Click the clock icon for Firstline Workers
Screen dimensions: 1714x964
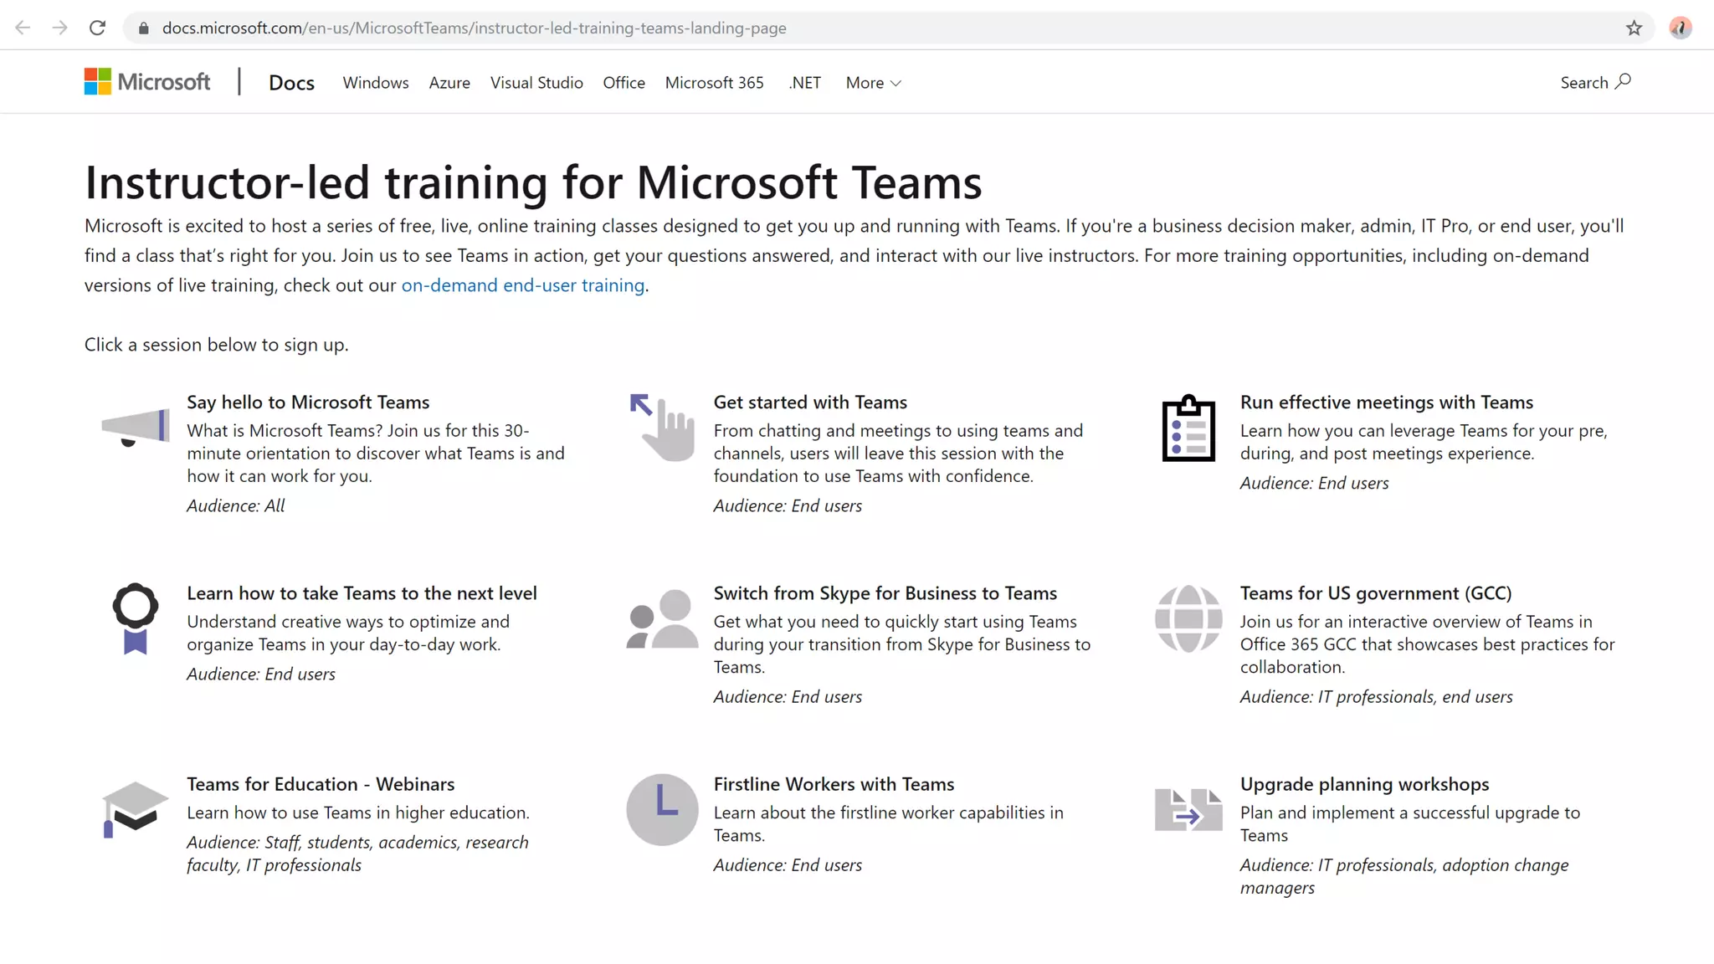(662, 809)
